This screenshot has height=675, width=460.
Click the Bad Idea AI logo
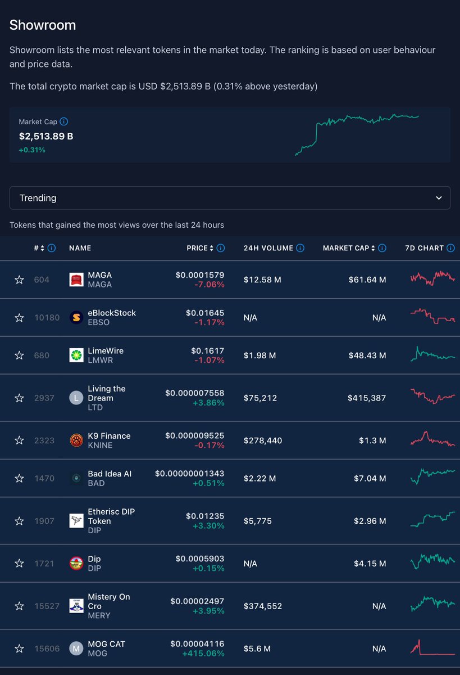coord(76,478)
